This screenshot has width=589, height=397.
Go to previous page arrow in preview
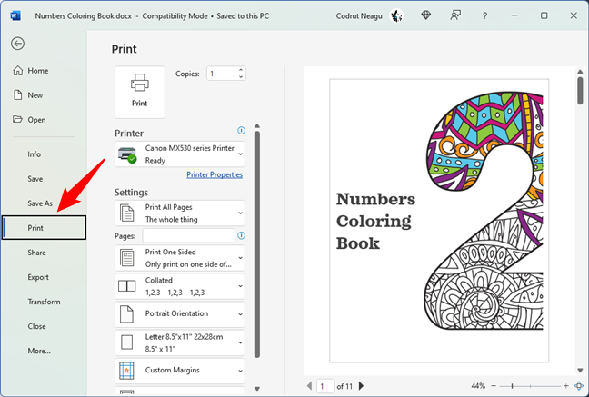click(x=310, y=386)
